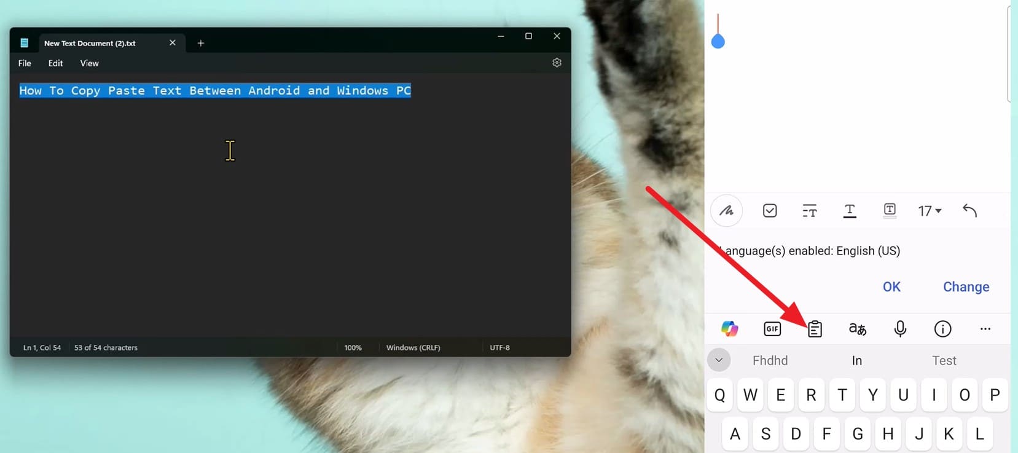The image size is (1018, 453).
Task: Tap the info icon on keyboard toolbar
Action: [942, 329]
